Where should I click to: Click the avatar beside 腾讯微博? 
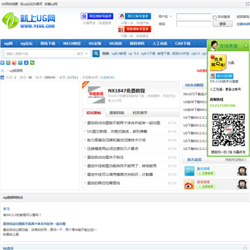tap(242, 171)
